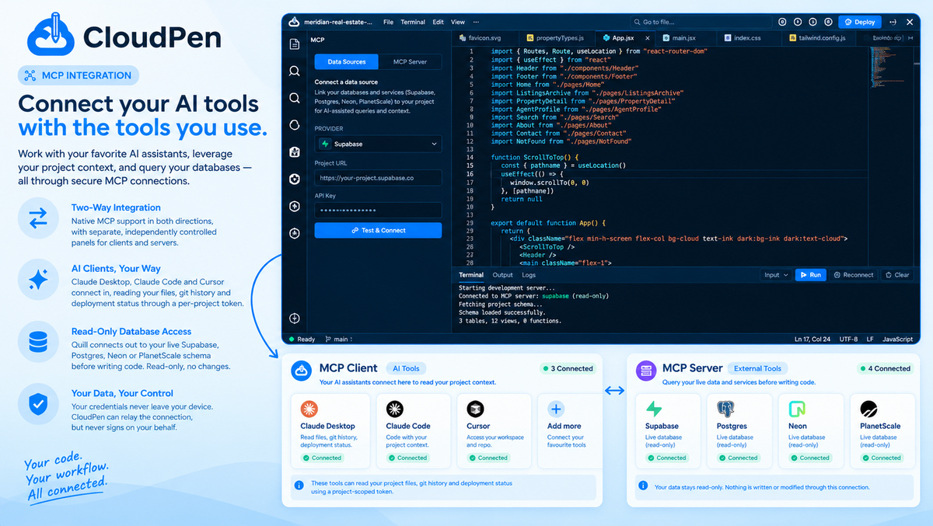Screen dimensions: 933x526
Task: Close the App.jsx tab
Action: click(x=647, y=37)
